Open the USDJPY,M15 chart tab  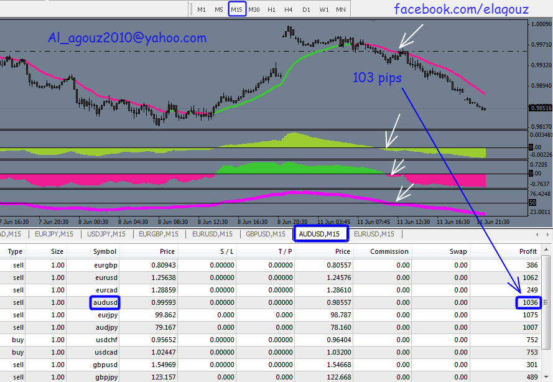(x=106, y=234)
